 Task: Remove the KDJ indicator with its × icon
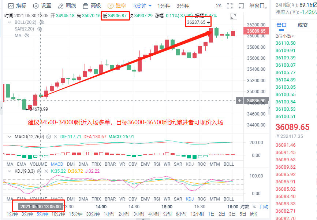pyautogui.click(x=46, y=171)
